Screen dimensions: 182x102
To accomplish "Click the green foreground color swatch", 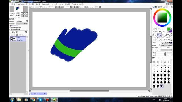I will click(169, 29).
